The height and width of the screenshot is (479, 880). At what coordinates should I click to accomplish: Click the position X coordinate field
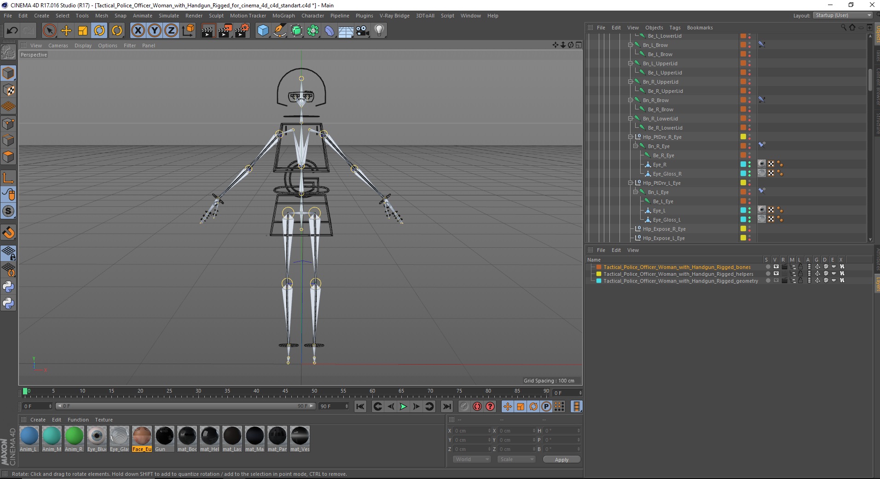tap(472, 431)
